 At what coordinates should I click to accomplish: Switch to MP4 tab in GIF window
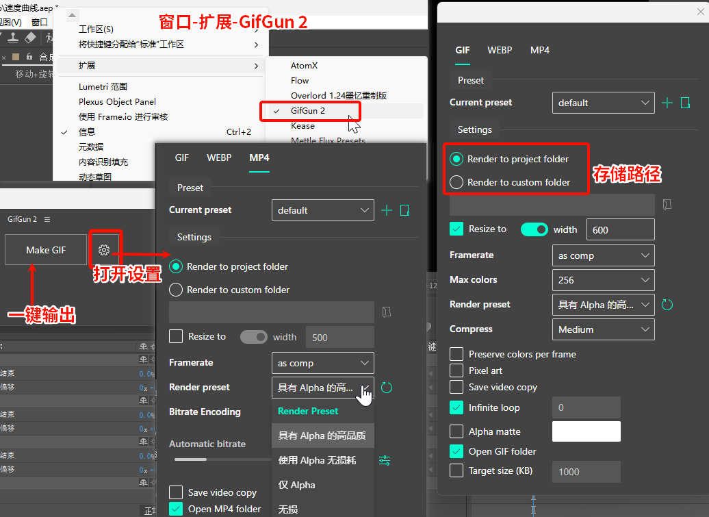540,50
